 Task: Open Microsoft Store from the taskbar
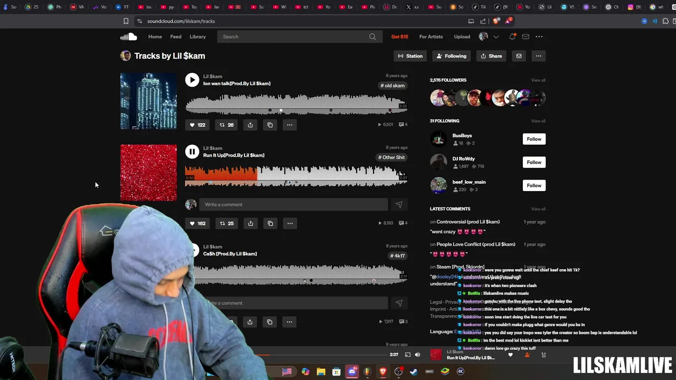336,372
